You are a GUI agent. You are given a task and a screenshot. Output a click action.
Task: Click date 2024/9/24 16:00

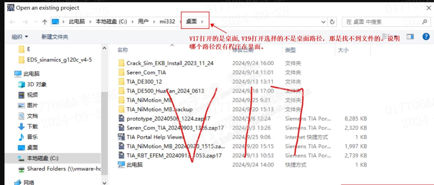pos(253,63)
